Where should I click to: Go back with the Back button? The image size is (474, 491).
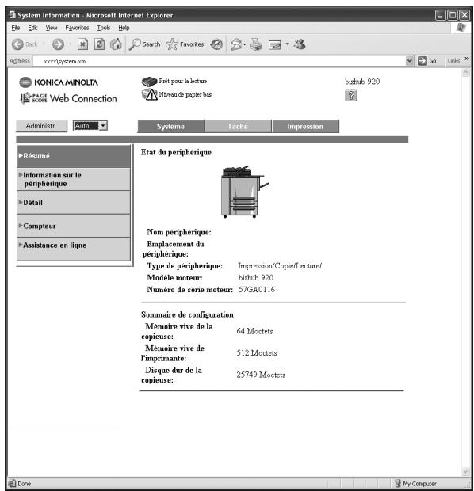(x=25, y=44)
